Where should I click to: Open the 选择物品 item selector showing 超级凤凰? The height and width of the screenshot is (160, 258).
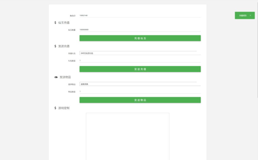point(139,84)
